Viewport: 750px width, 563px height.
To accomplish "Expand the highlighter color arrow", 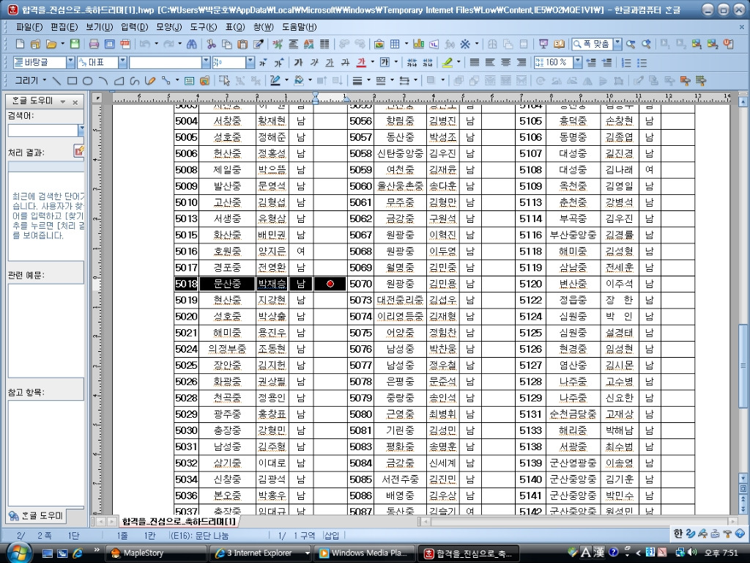I will click(x=458, y=62).
